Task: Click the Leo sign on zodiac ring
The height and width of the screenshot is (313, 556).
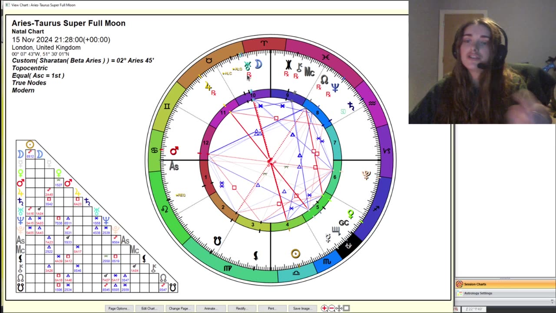Action: [x=165, y=209]
